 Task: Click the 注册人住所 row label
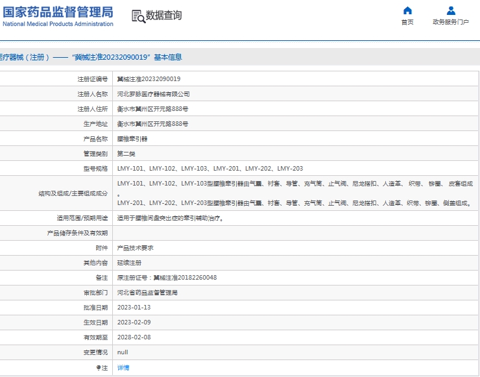(x=93, y=109)
